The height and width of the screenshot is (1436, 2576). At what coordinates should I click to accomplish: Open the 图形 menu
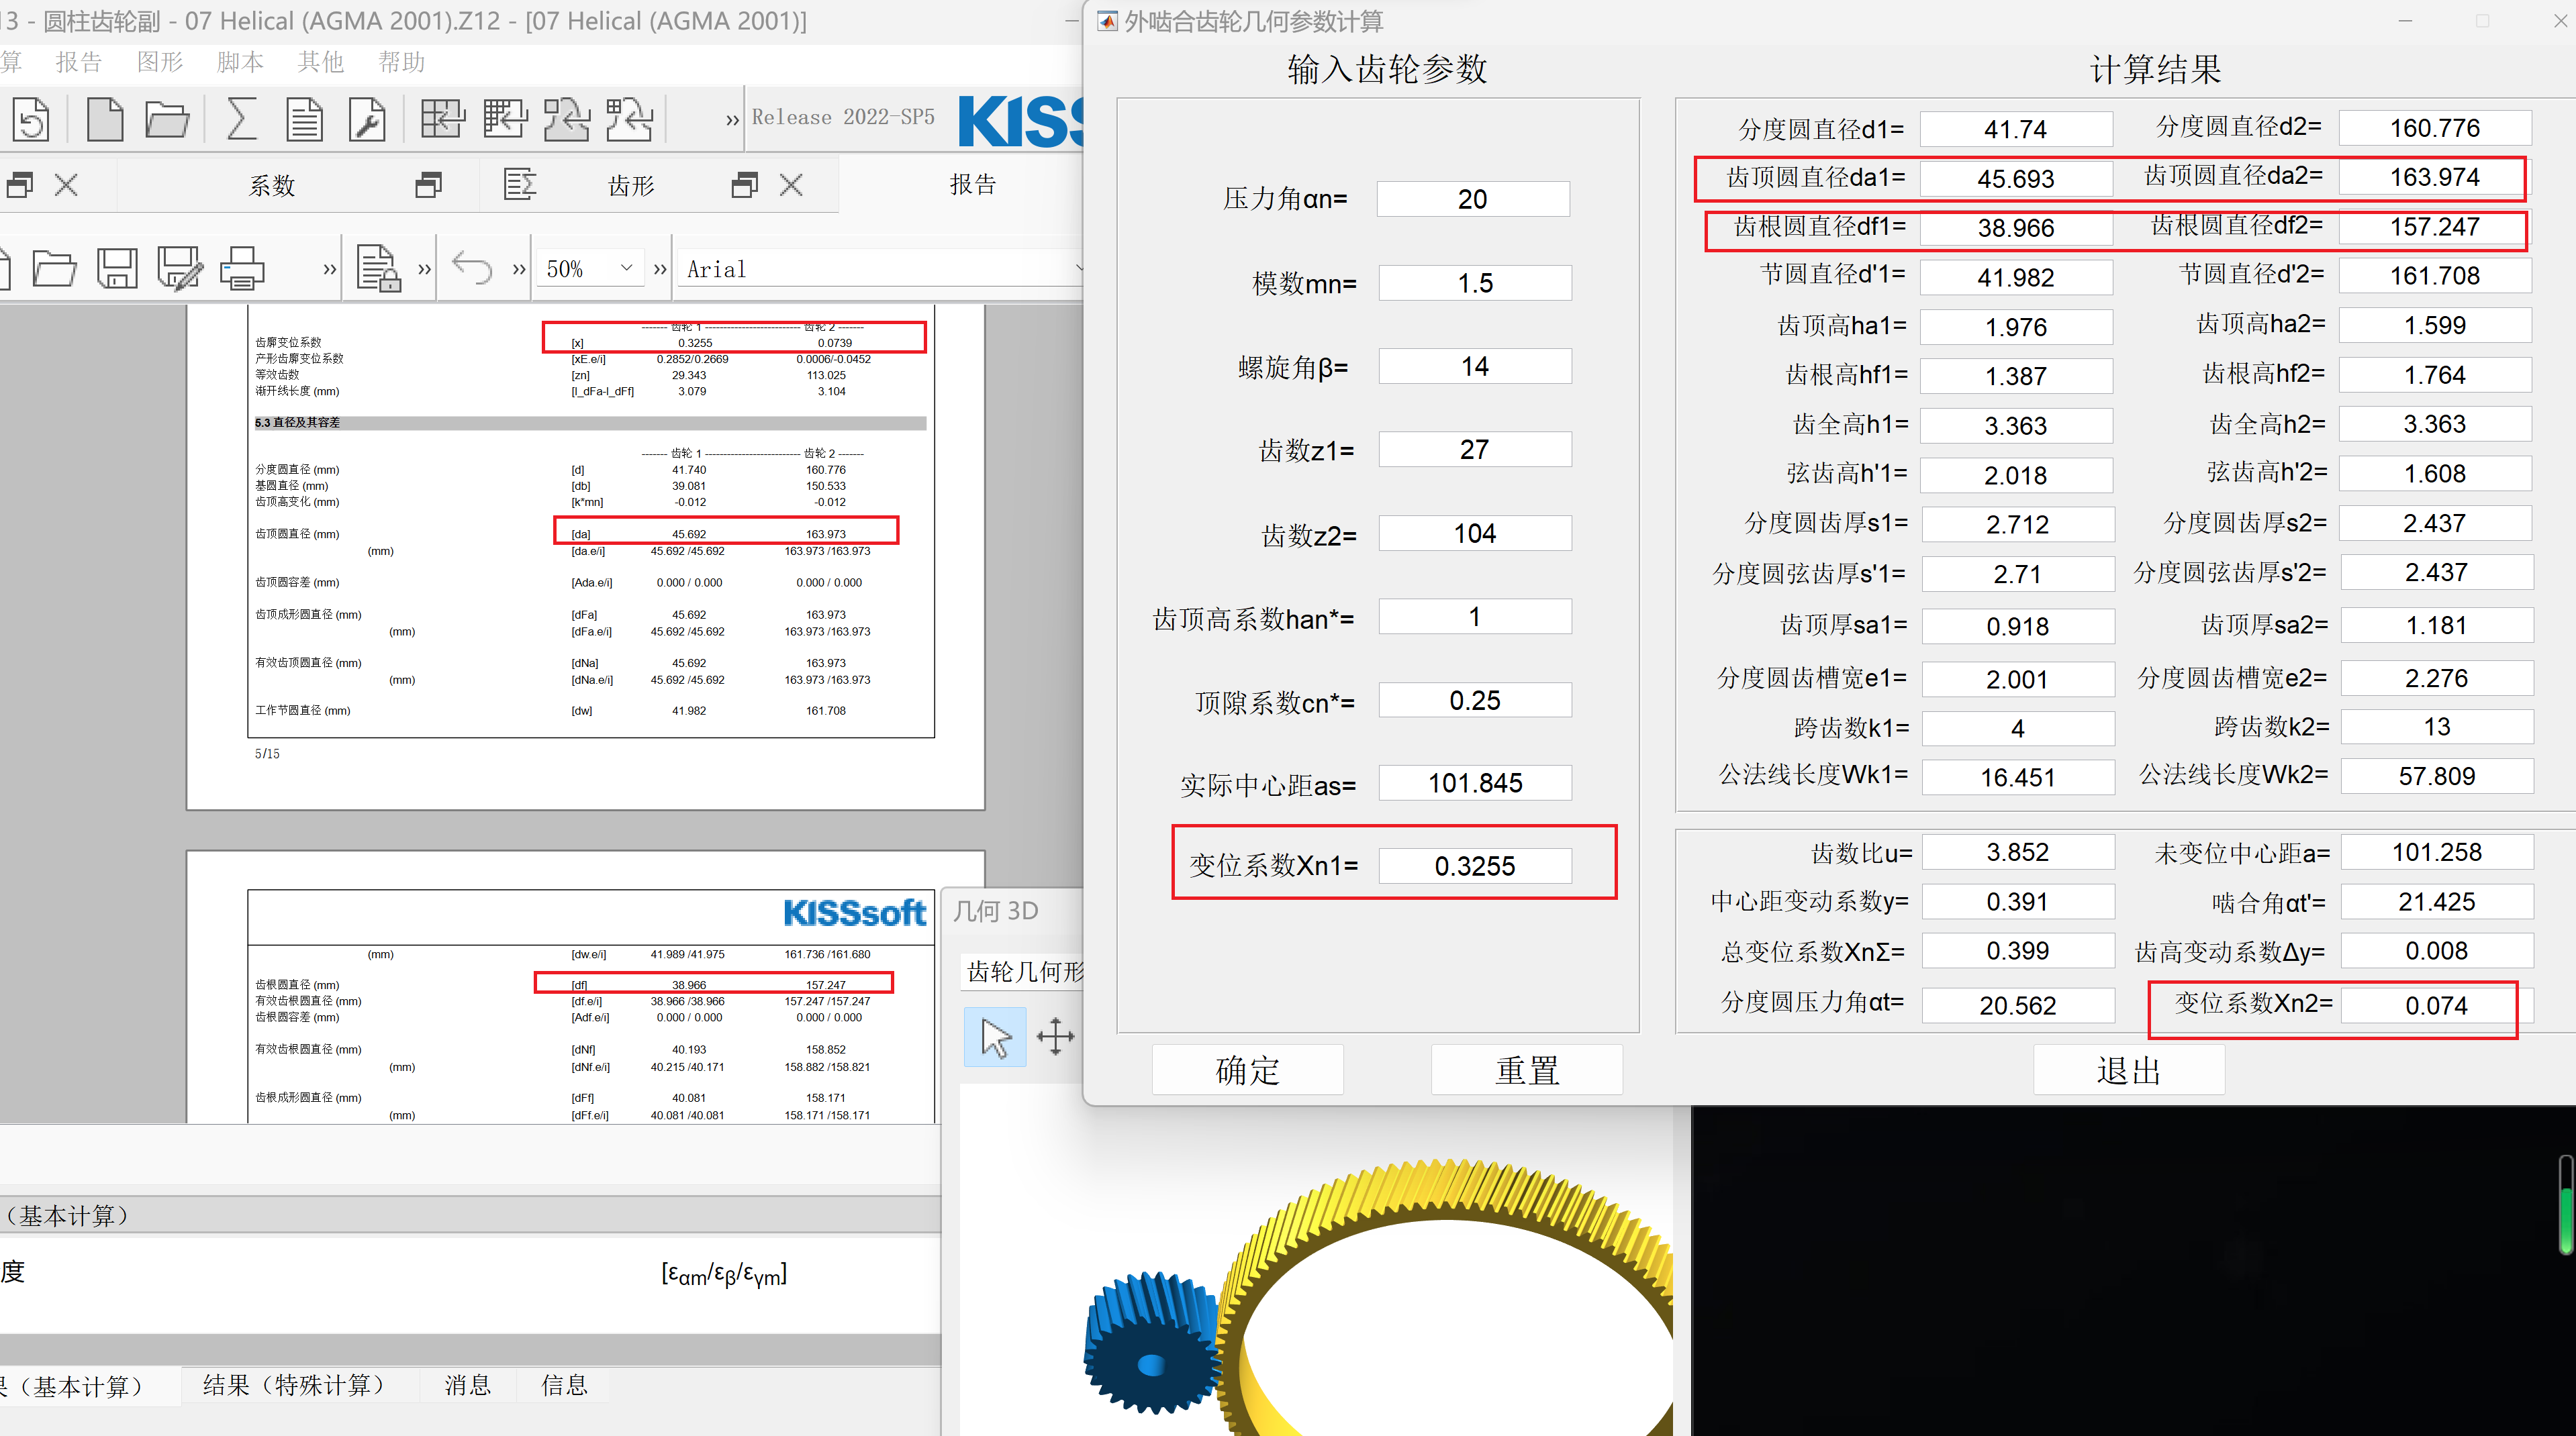(x=160, y=62)
